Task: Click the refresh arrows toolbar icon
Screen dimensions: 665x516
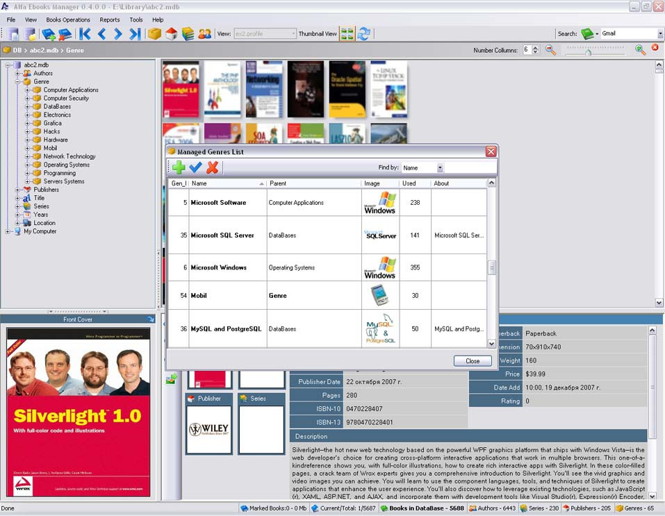Action: (x=364, y=34)
